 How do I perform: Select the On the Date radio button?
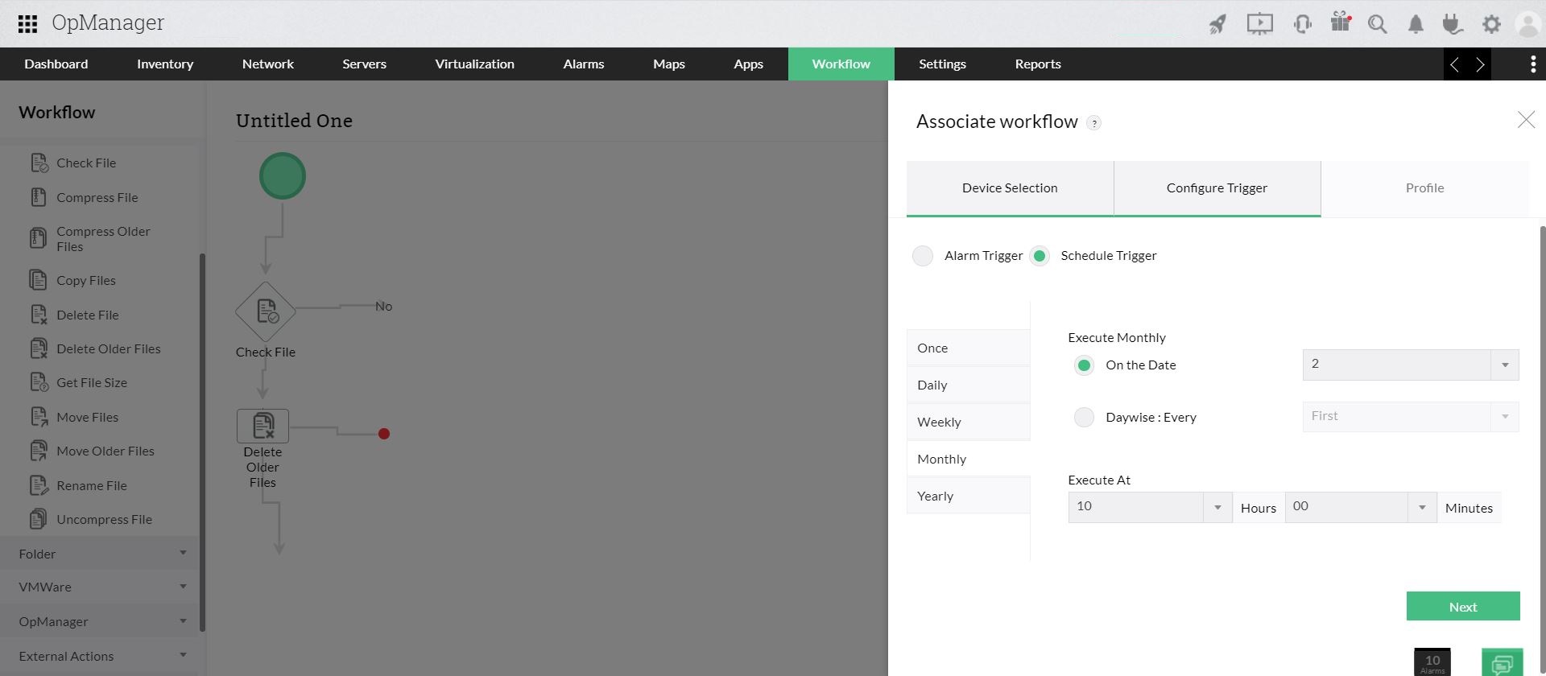(1085, 365)
